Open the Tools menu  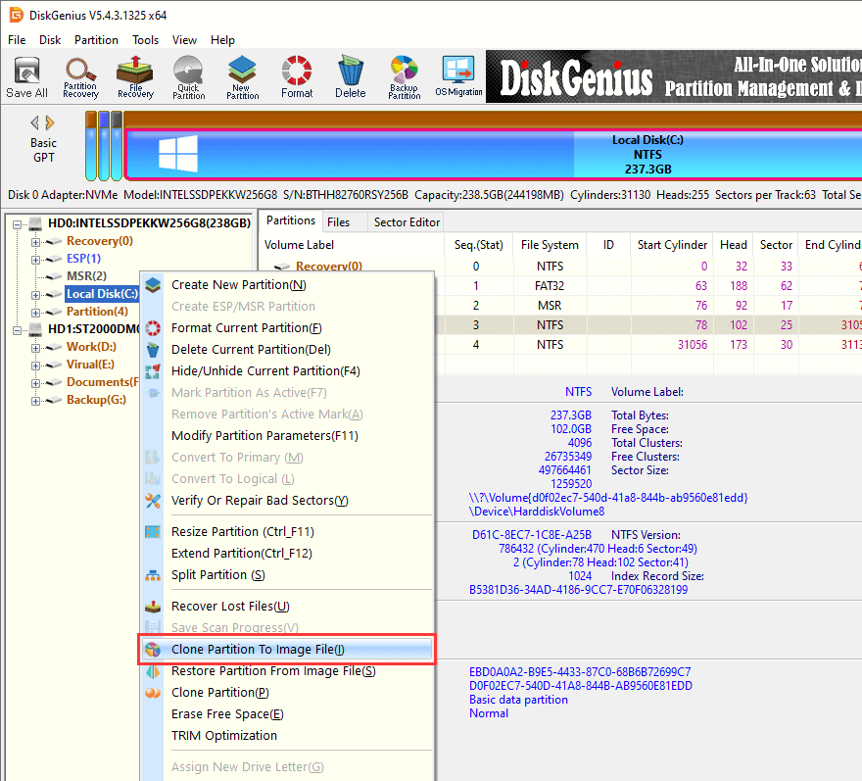pos(145,40)
